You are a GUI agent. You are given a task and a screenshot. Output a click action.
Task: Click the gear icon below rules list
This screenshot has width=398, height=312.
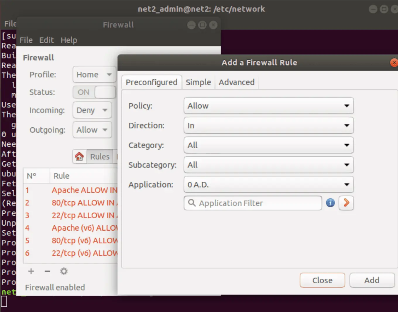click(64, 271)
